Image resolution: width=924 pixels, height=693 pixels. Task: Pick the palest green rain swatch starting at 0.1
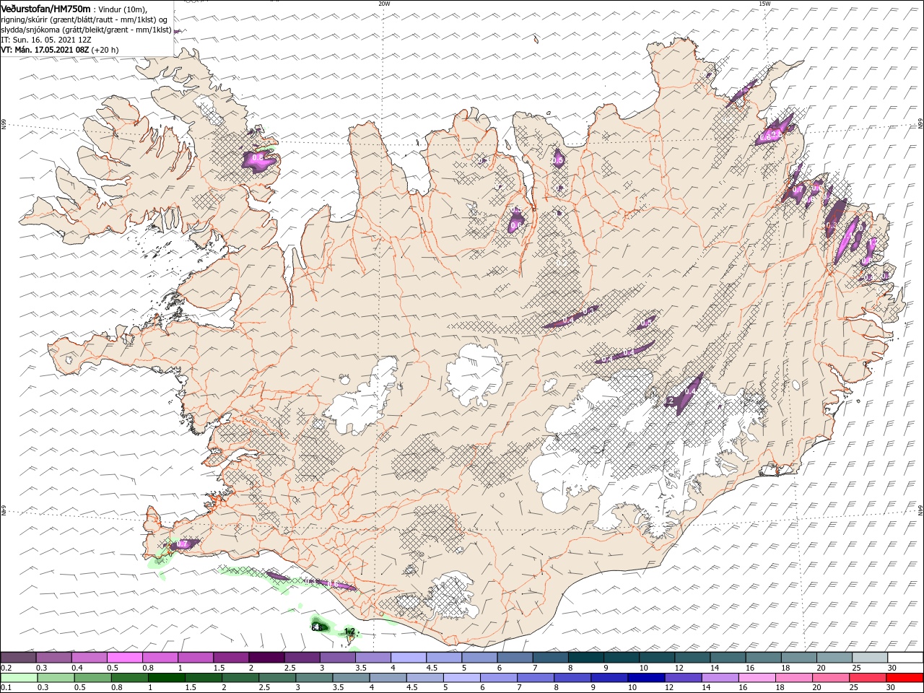[19, 678]
